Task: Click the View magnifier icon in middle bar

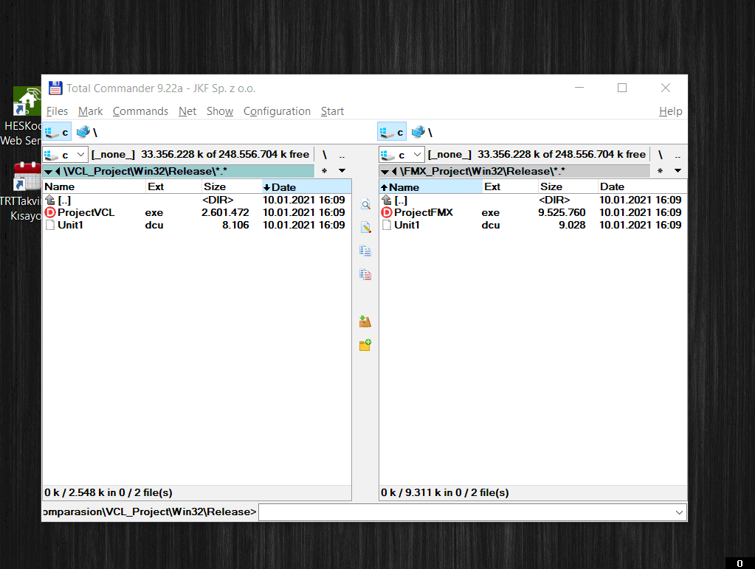Action: (x=365, y=204)
